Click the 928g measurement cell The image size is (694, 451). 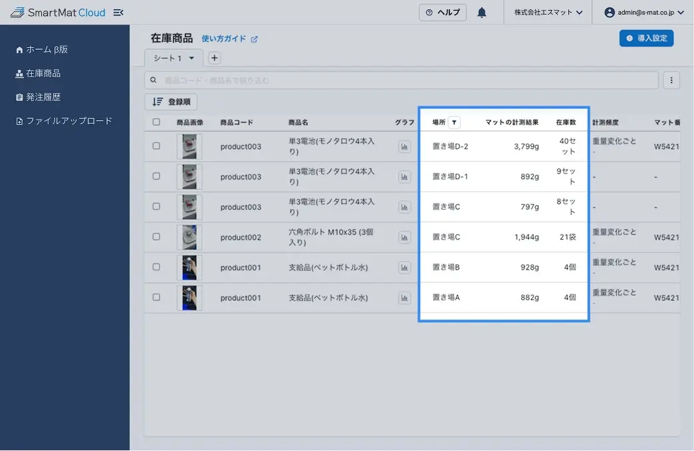tap(529, 267)
